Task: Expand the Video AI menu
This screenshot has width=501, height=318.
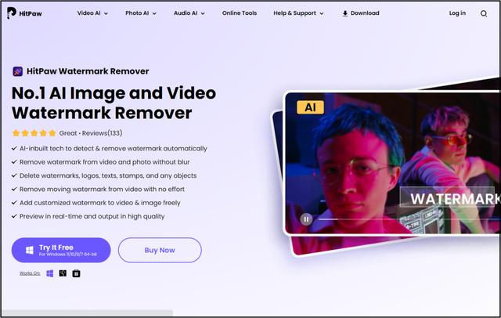Action: click(x=92, y=13)
